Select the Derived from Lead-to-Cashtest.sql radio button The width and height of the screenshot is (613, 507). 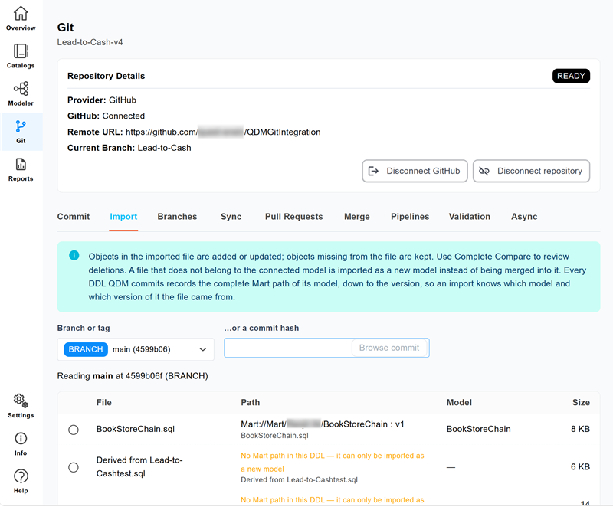[74, 467]
